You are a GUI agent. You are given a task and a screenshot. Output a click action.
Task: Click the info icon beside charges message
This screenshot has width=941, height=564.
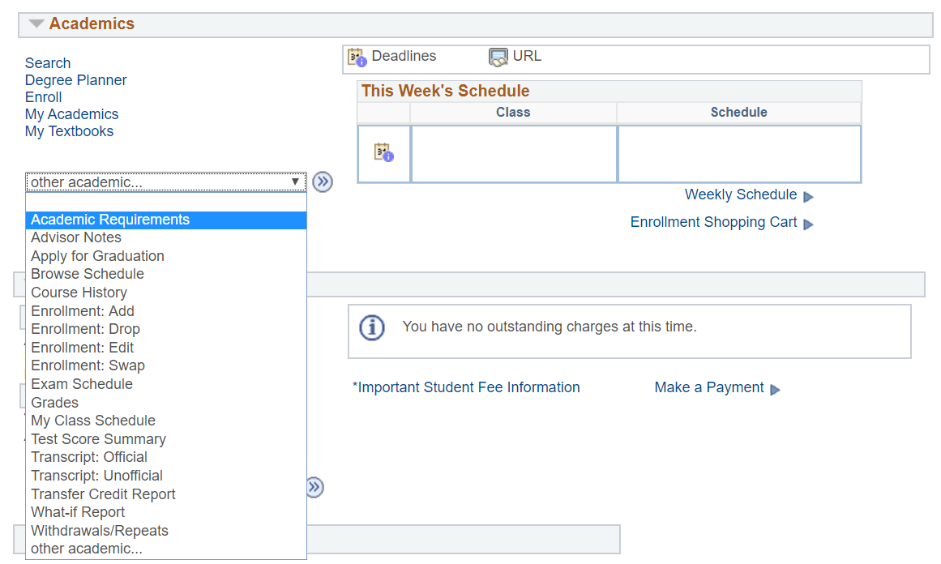tap(372, 327)
